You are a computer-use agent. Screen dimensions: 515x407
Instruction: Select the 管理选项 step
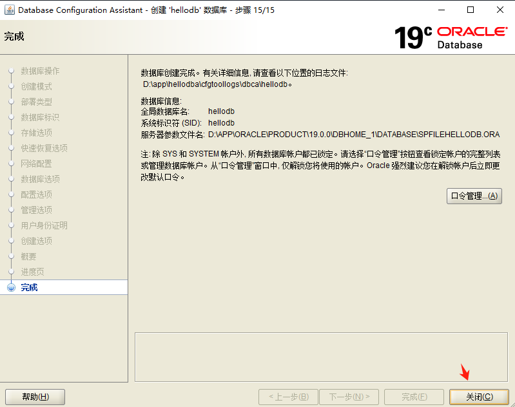pyautogui.click(x=36, y=210)
